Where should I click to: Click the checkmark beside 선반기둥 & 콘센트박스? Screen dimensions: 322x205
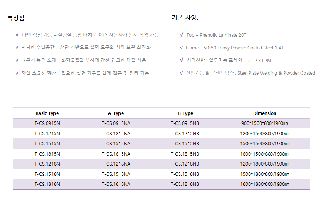tap(181, 73)
